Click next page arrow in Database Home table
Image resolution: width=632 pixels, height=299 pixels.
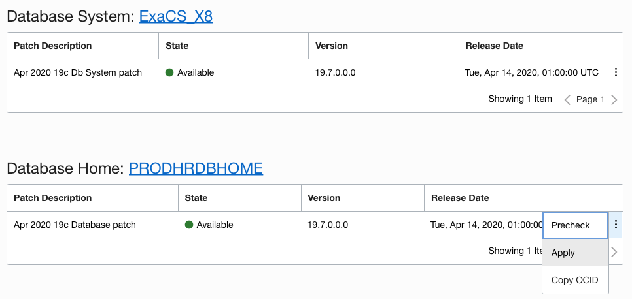coord(614,252)
